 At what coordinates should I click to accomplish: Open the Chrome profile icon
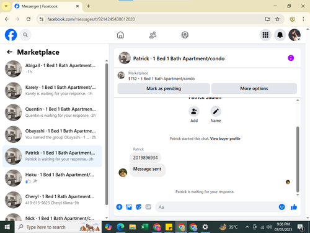pos(292,19)
